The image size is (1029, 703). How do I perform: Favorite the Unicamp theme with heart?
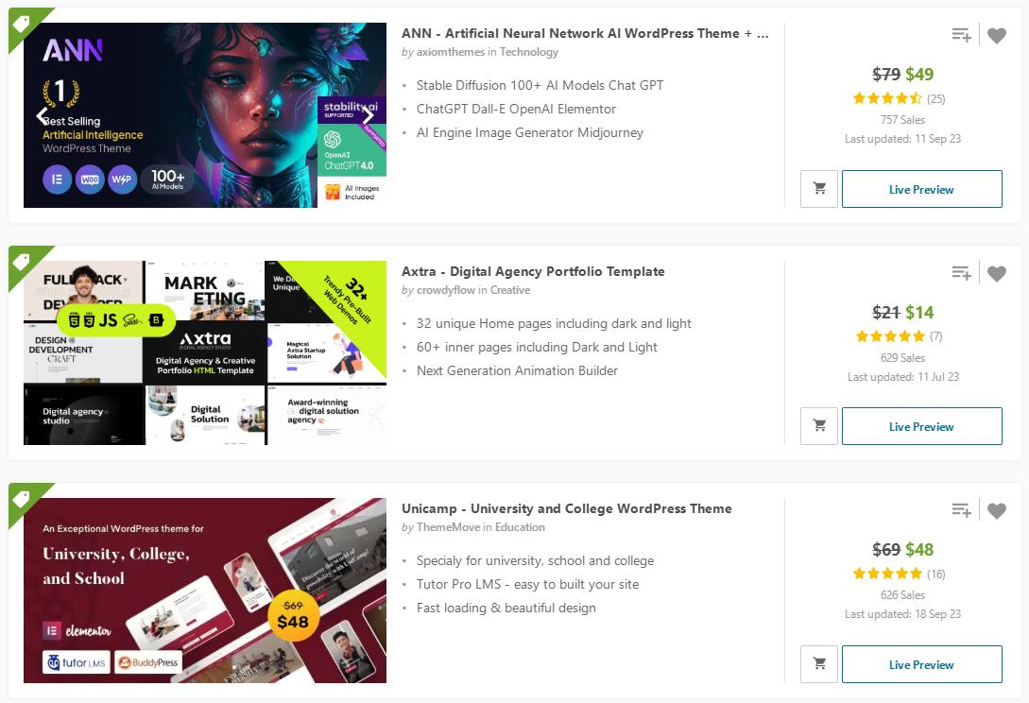[997, 511]
